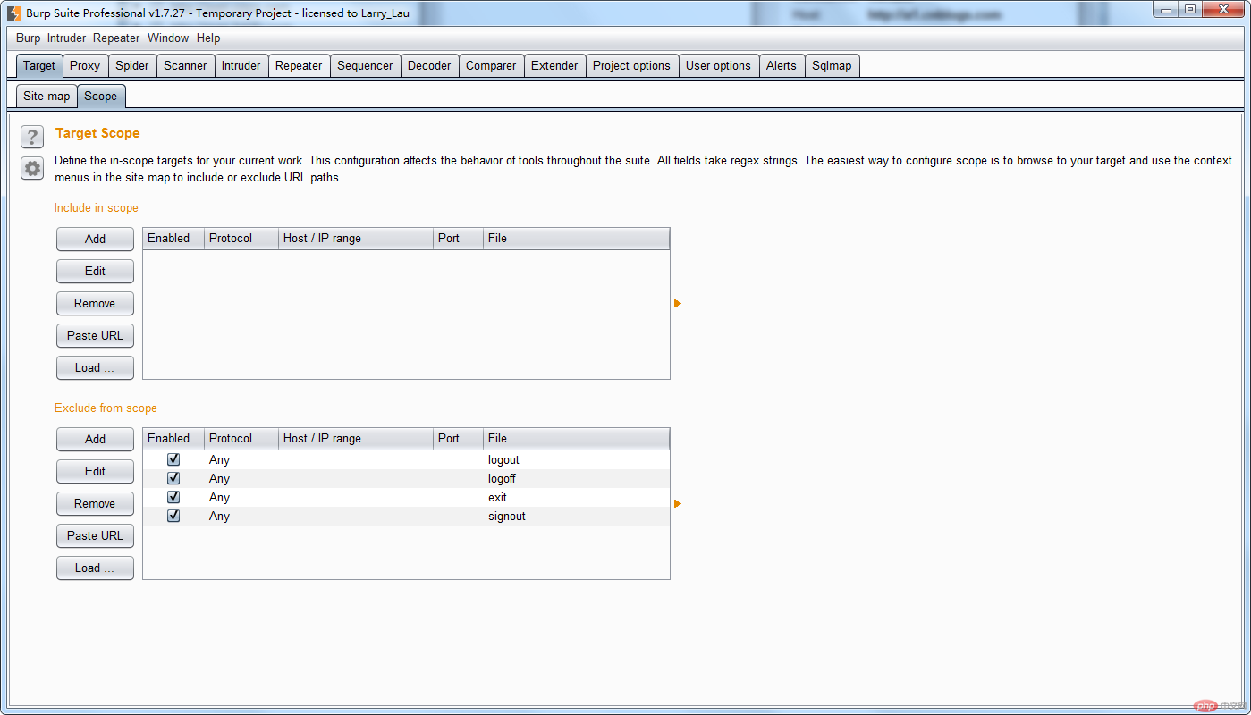
Task: Open the Intruder menu in menu bar
Action: tap(66, 38)
